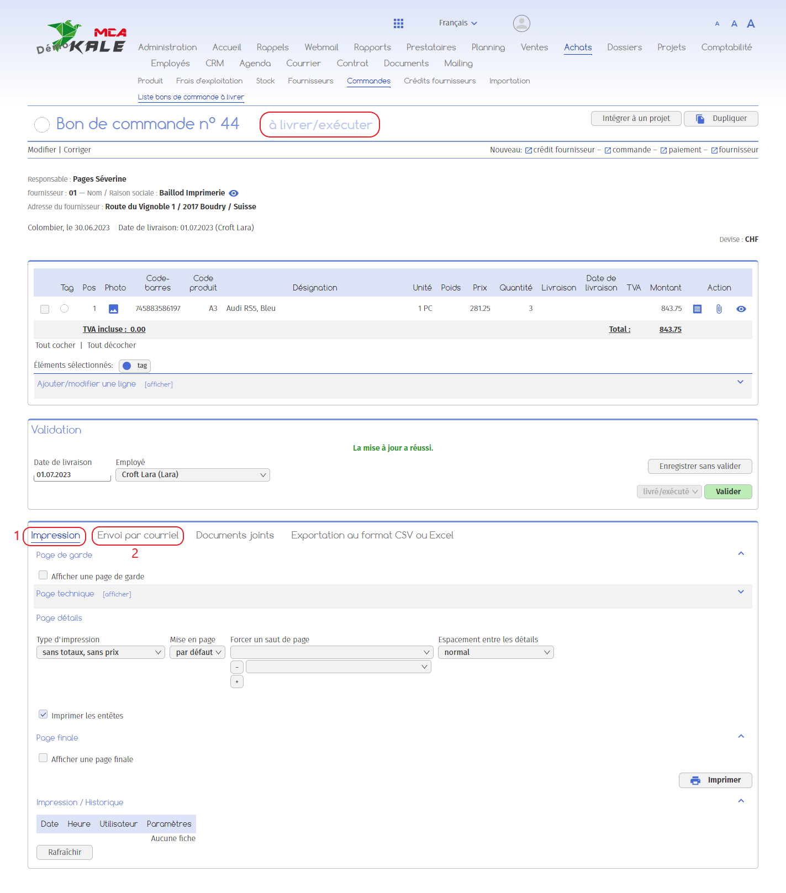Open the Stock submenu
Image resolution: width=786 pixels, height=893 pixels.
click(x=265, y=81)
